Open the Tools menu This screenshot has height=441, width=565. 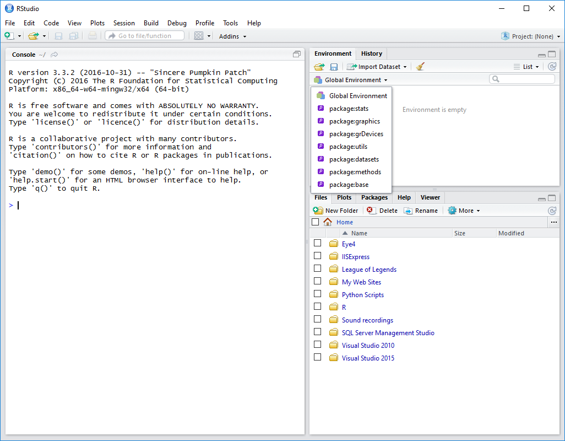pyautogui.click(x=230, y=23)
